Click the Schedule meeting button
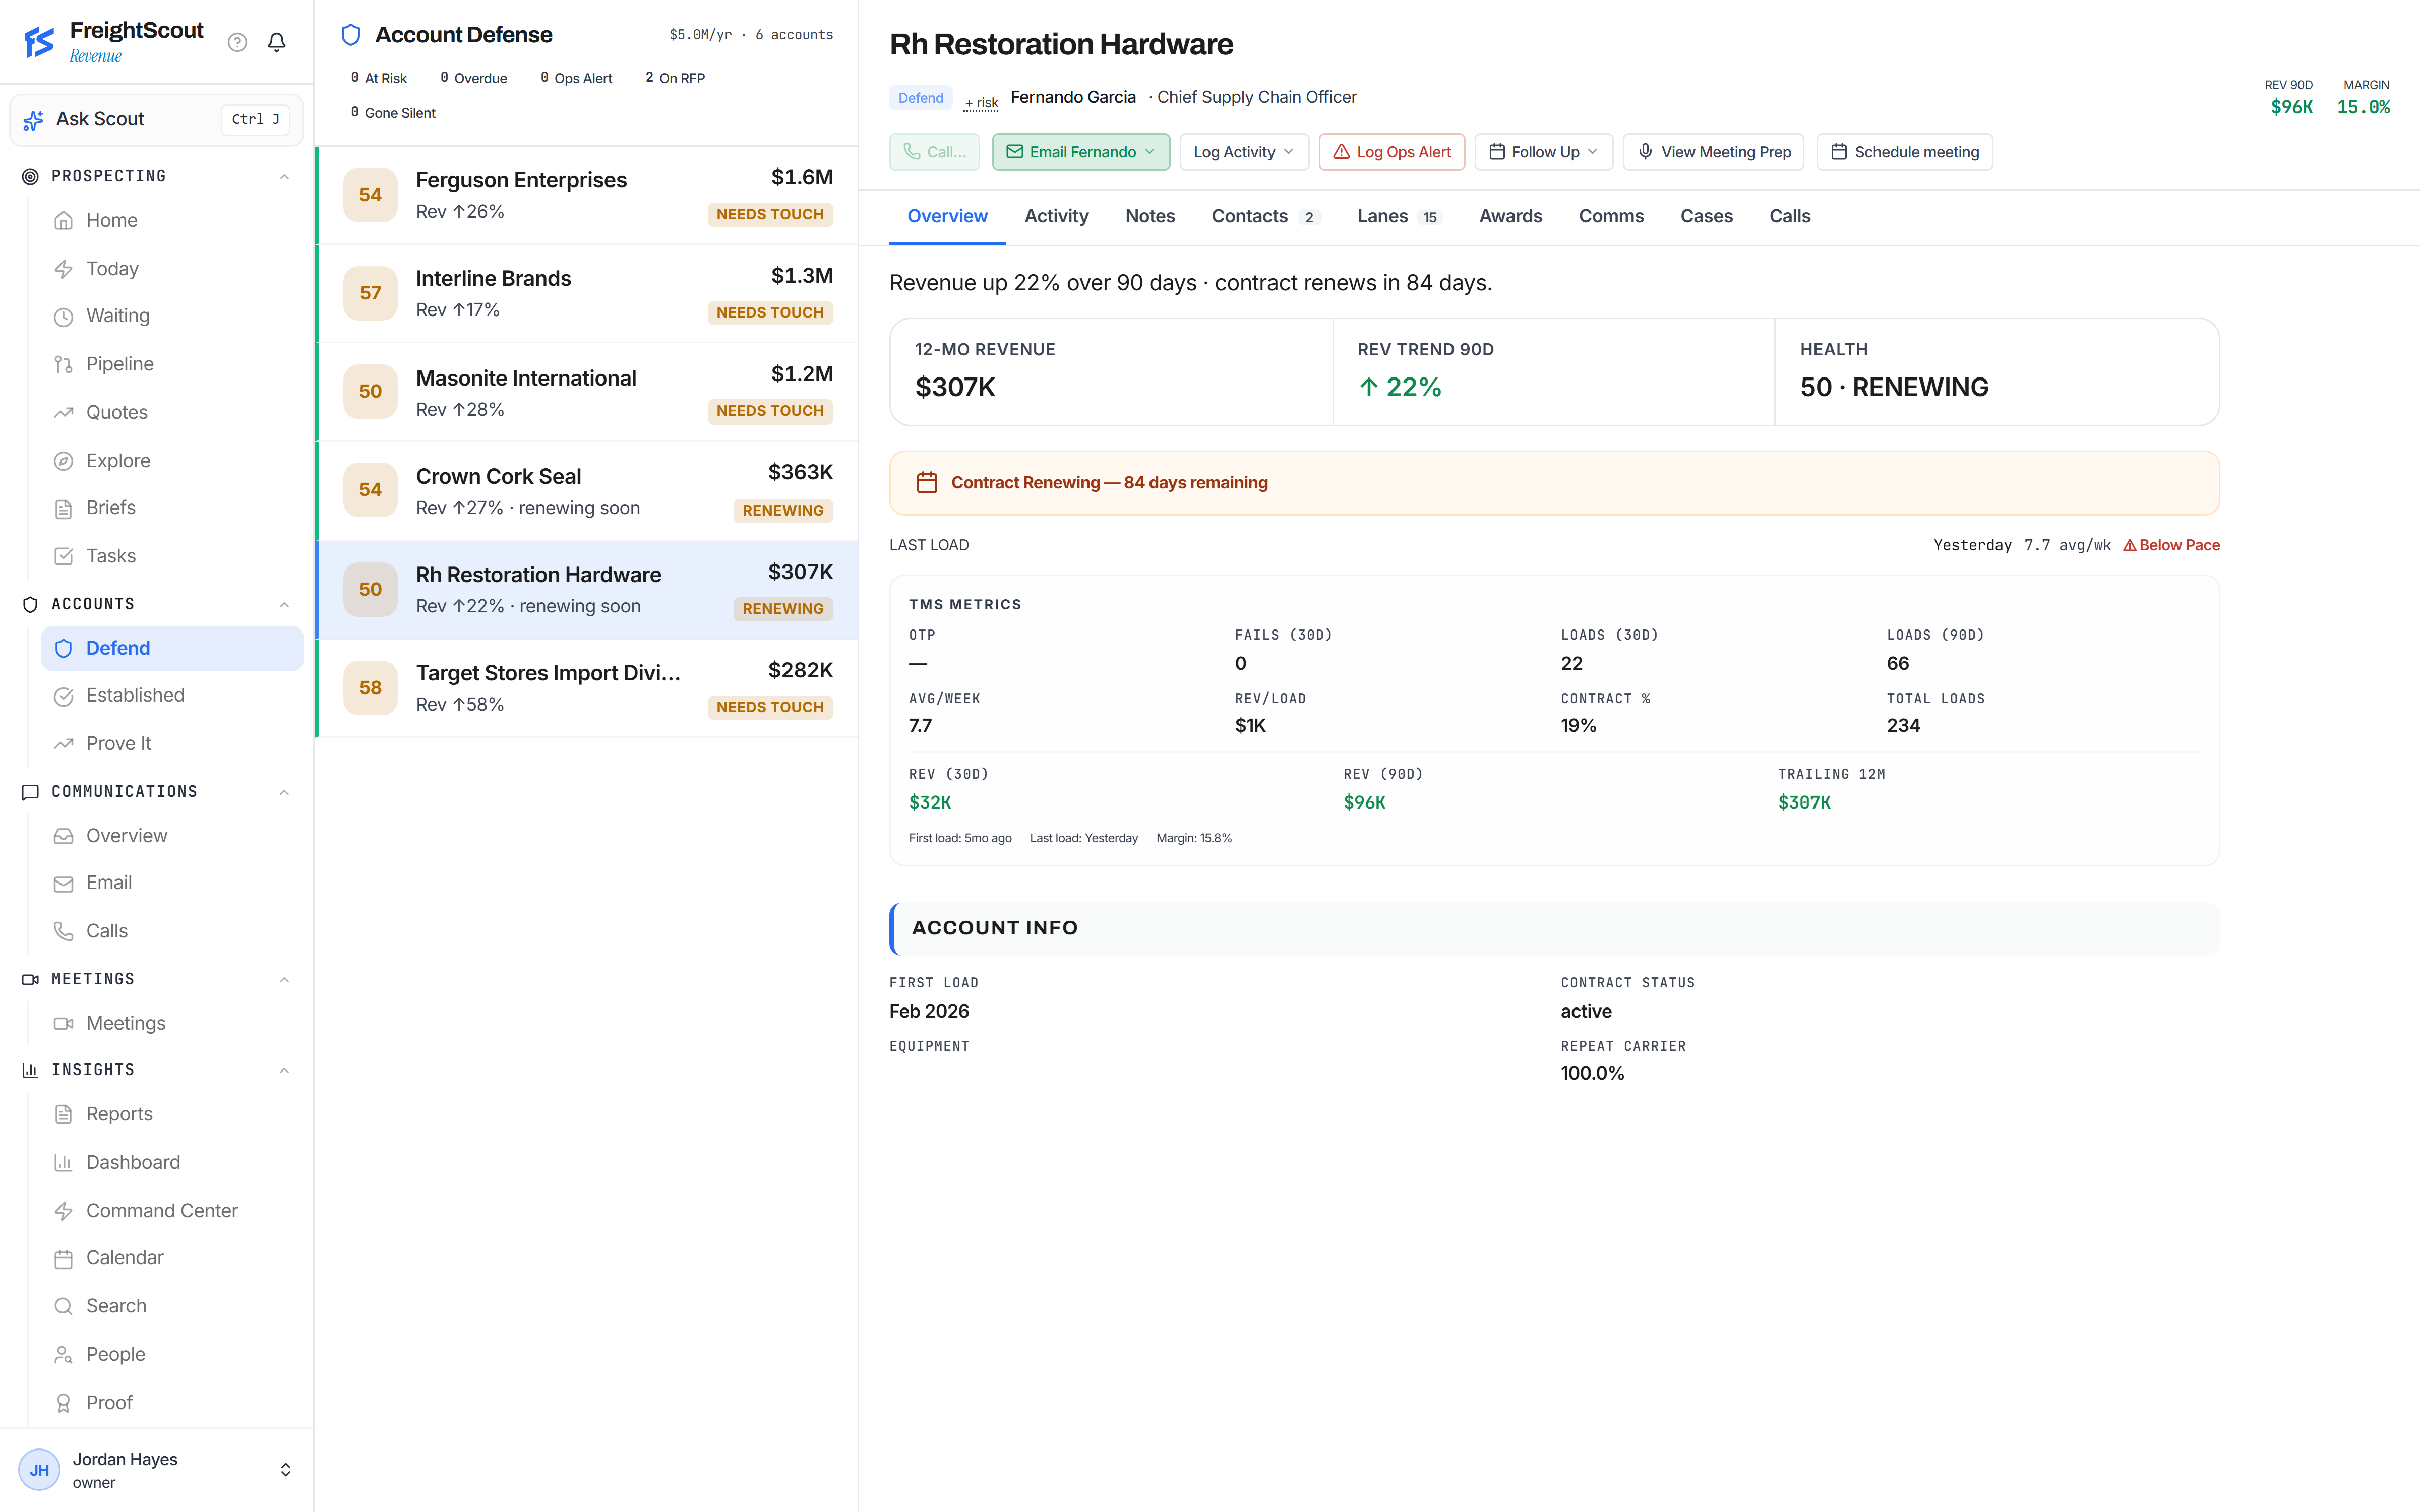The width and height of the screenshot is (2420, 1512). [x=1904, y=152]
